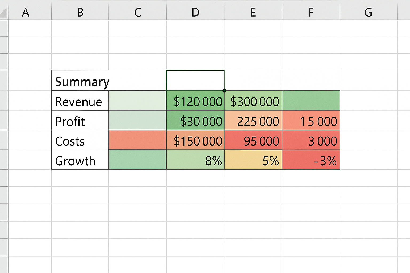Select column B header
Image resolution: width=410 pixels, height=273 pixels.
point(80,12)
